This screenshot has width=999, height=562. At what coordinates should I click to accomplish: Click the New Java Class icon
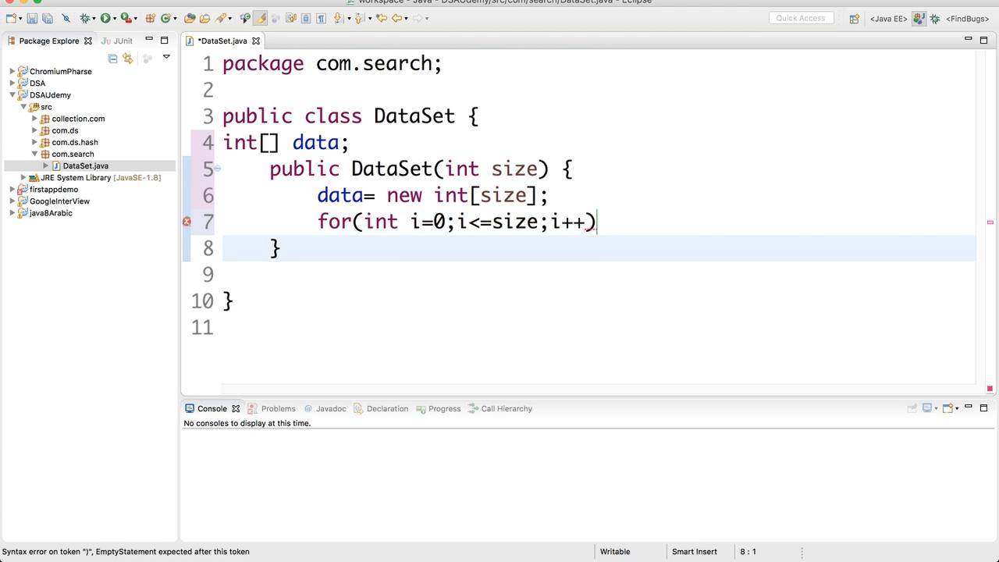165,18
